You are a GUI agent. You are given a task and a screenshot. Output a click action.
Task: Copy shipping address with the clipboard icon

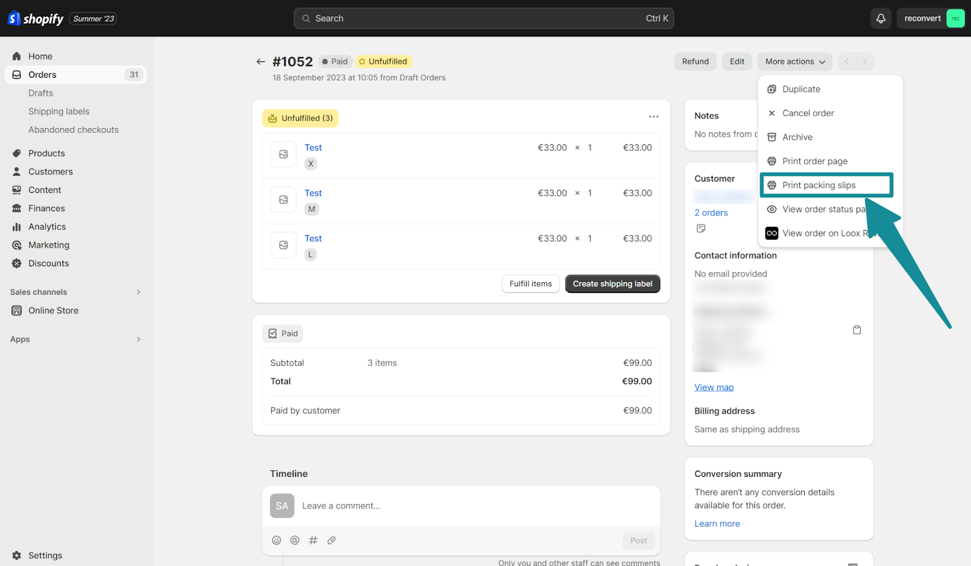click(x=857, y=330)
